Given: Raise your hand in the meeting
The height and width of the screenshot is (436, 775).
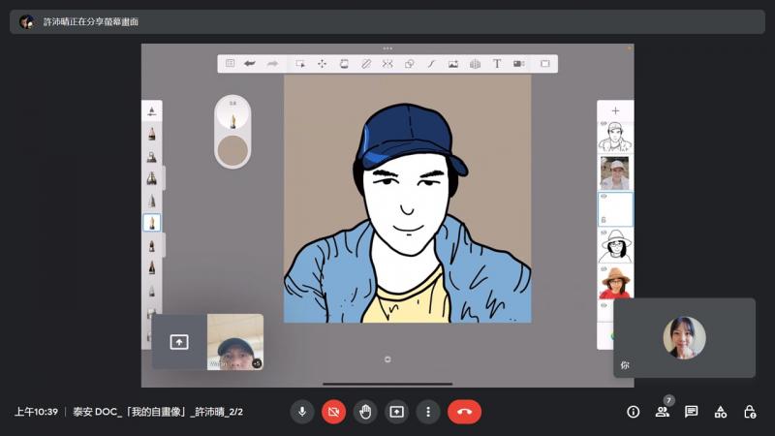Looking at the screenshot, I should (x=365, y=411).
